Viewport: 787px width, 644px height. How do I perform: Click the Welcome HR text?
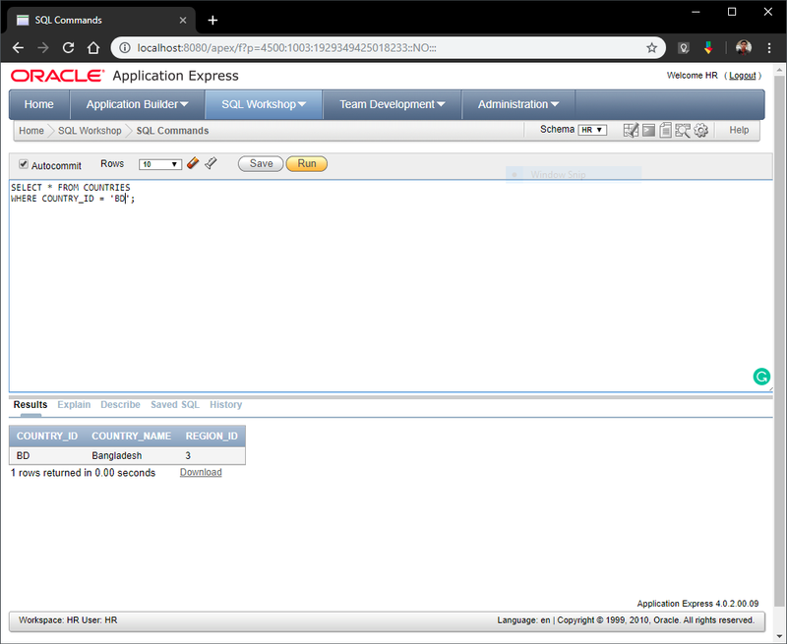(693, 76)
